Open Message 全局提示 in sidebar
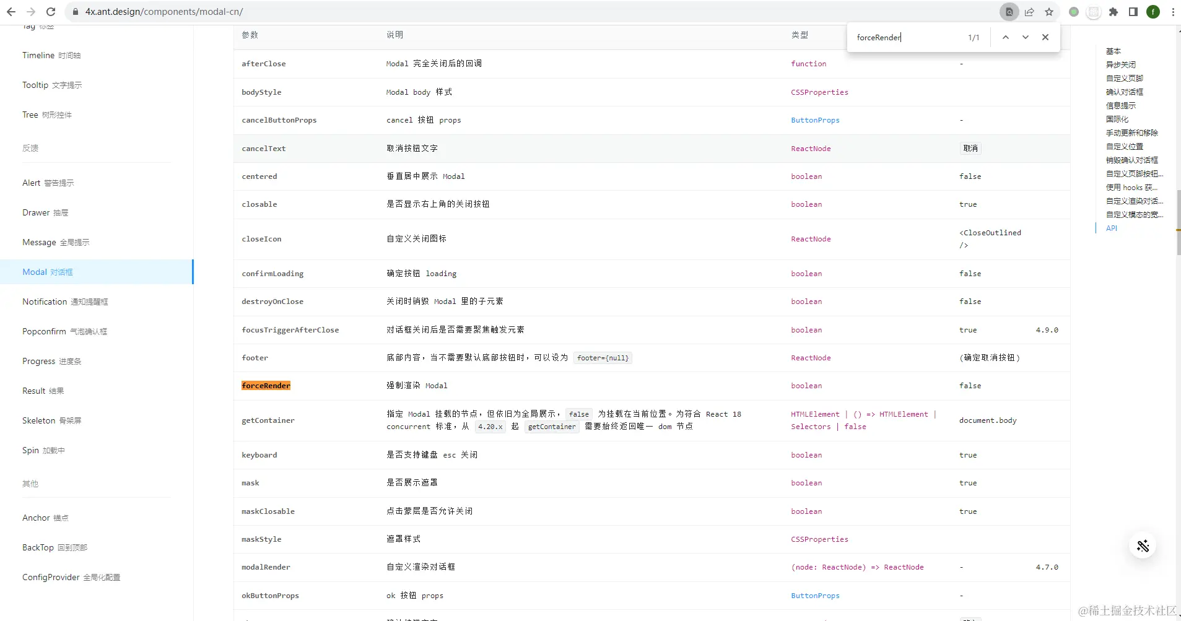The width and height of the screenshot is (1181, 621). coord(56,242)
